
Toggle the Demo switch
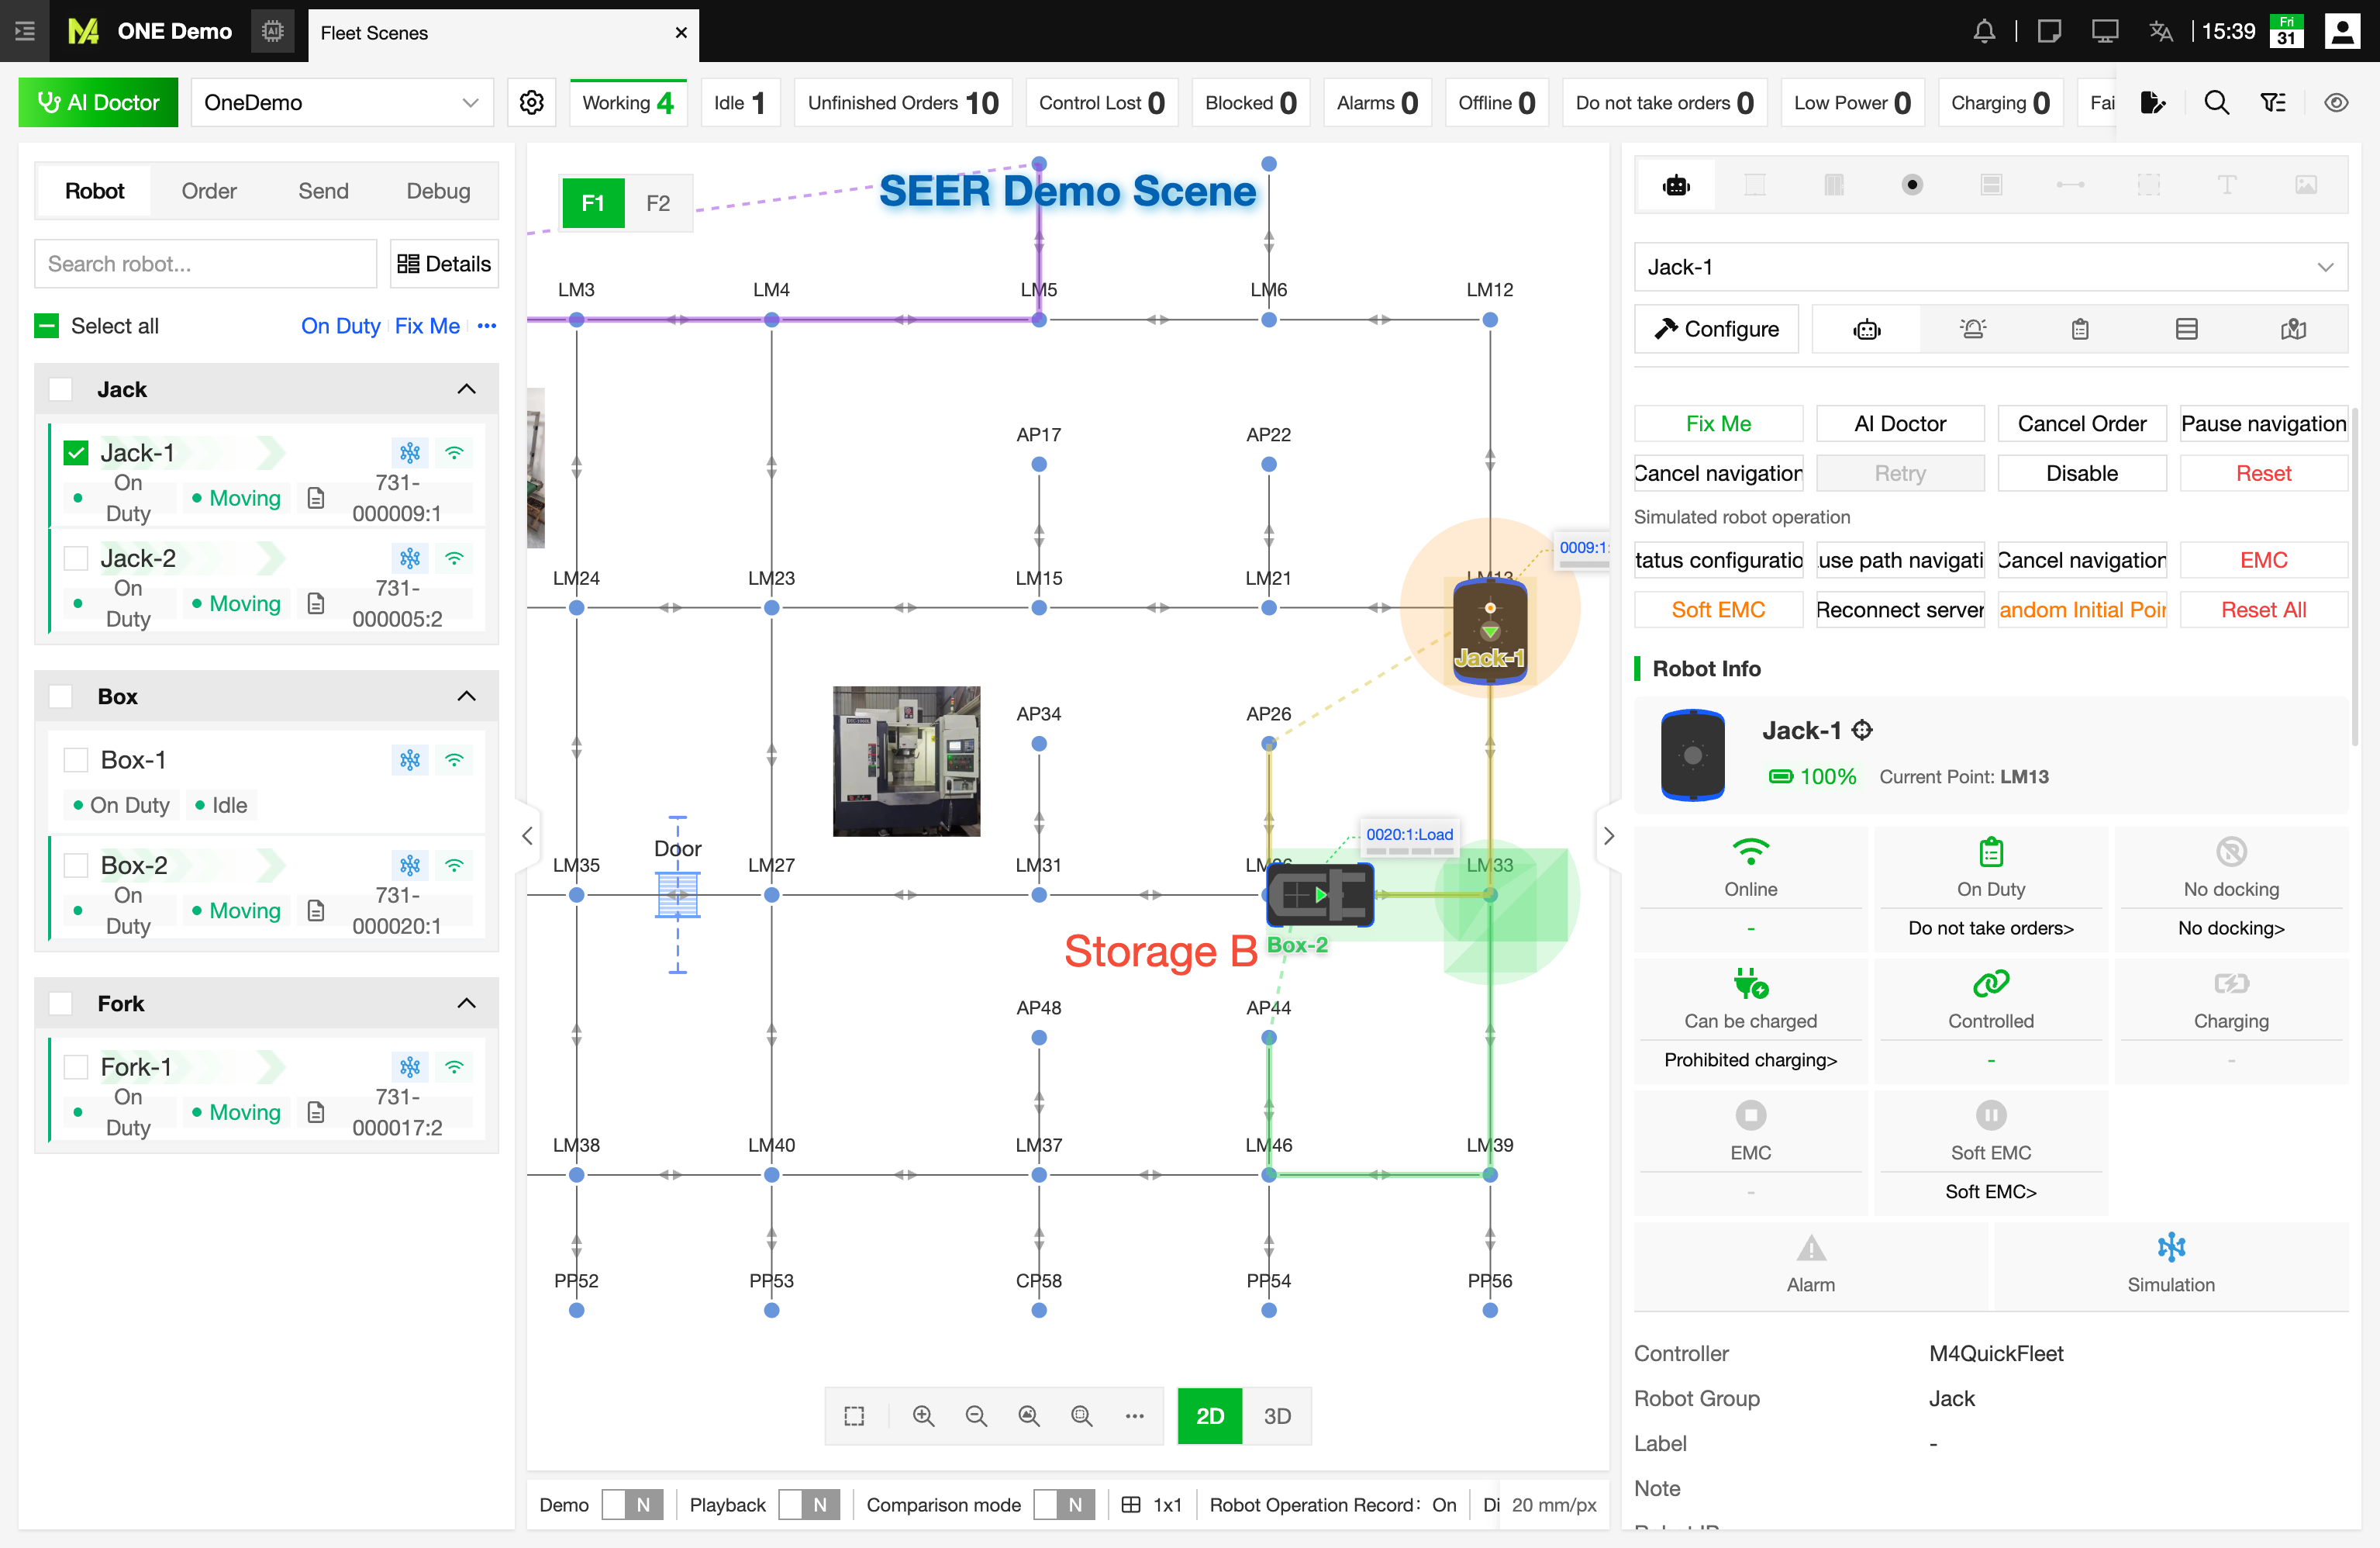632,1505
